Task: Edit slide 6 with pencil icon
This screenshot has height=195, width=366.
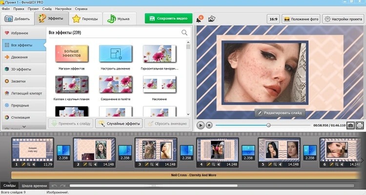Action: coord(331,164)
